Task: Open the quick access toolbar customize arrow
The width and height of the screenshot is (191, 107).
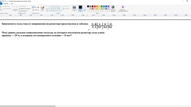Action: tap(7, 1)
